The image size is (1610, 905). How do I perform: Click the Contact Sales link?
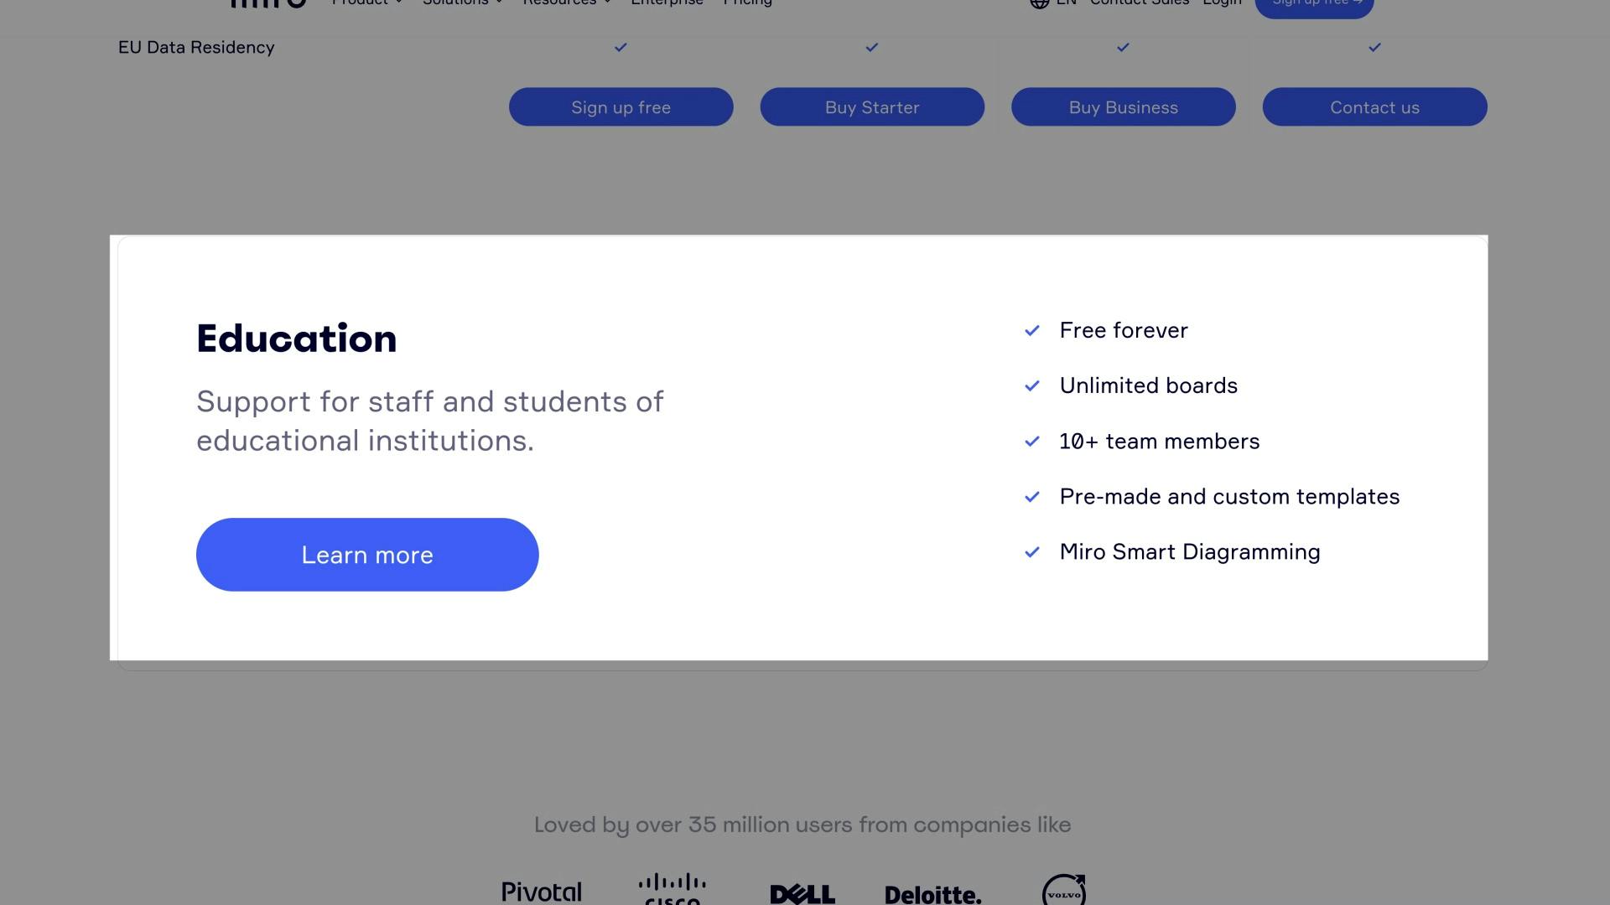point(1139,3)
